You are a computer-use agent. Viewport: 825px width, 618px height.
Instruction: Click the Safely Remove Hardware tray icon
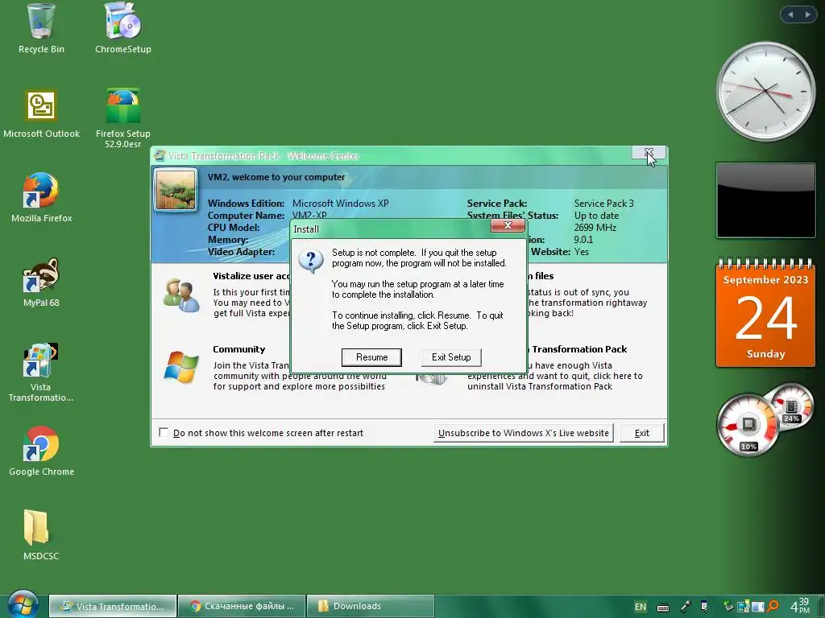(728, 607)
